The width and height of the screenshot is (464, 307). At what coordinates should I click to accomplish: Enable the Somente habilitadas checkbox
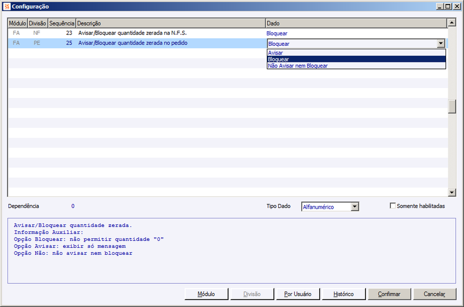(393, 206)
